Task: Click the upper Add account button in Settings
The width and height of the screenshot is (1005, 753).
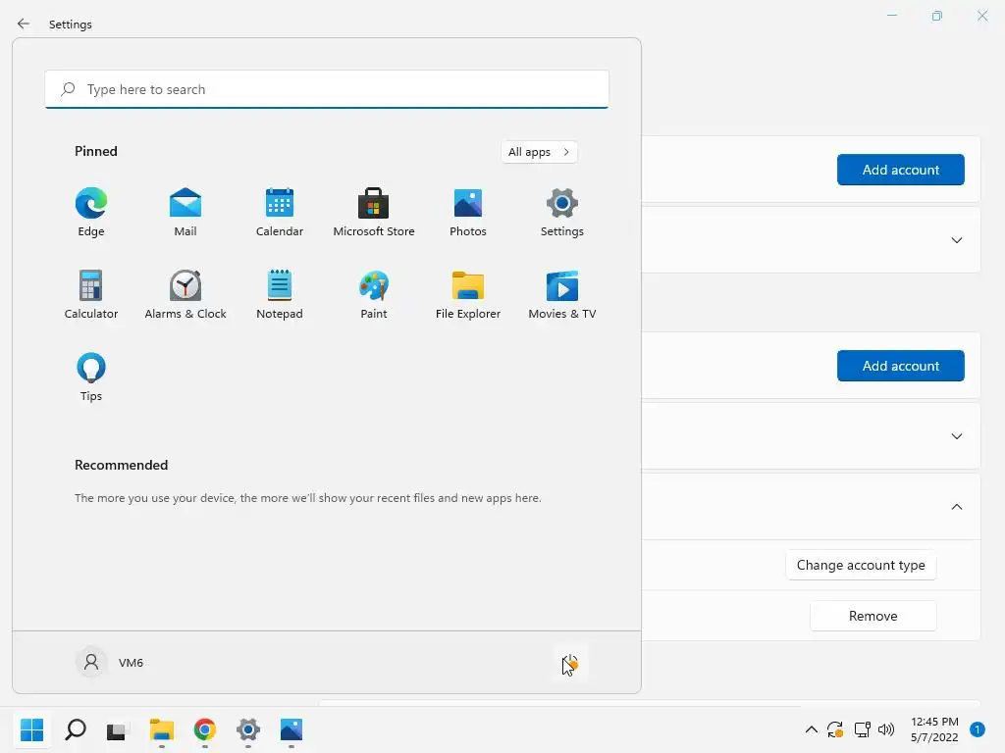Action: click(901, 170)
